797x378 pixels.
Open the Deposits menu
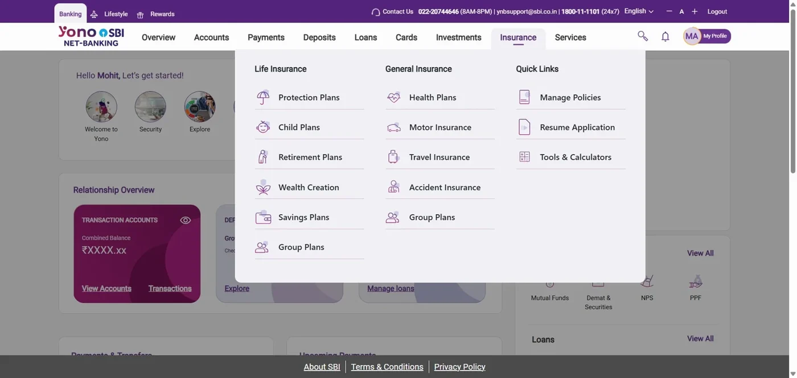click(x=319, y=38)
